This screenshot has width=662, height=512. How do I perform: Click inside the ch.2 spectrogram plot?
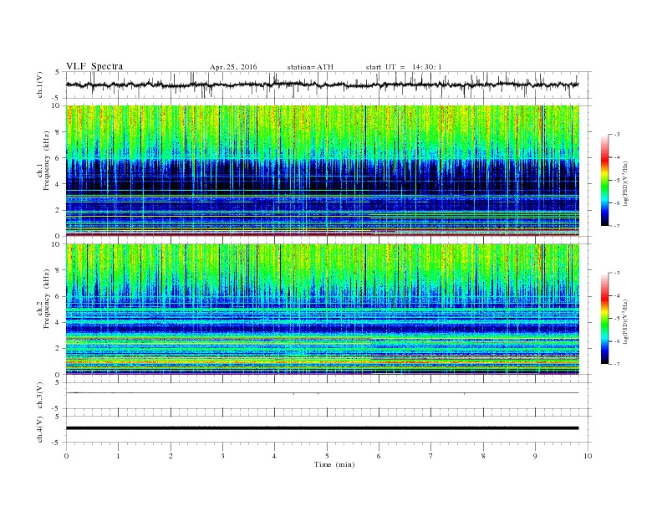(x=323, y=309)
